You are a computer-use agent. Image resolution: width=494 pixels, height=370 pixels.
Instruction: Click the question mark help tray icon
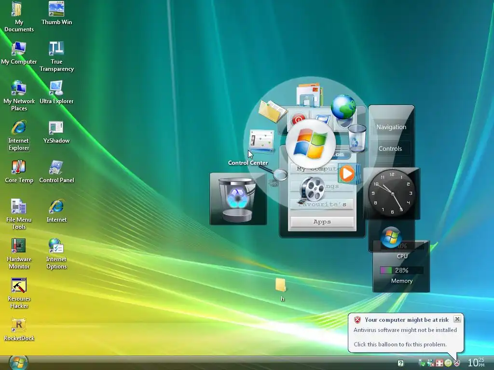[401, 363]
